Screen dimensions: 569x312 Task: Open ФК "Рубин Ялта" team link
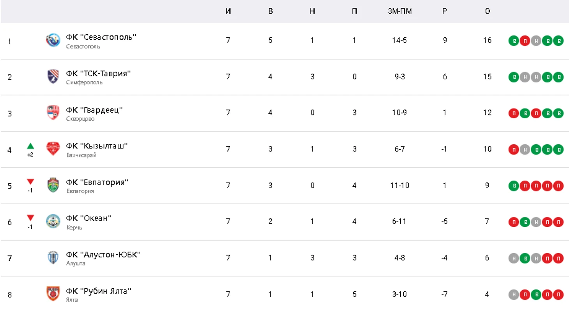[x=99, y=291]
